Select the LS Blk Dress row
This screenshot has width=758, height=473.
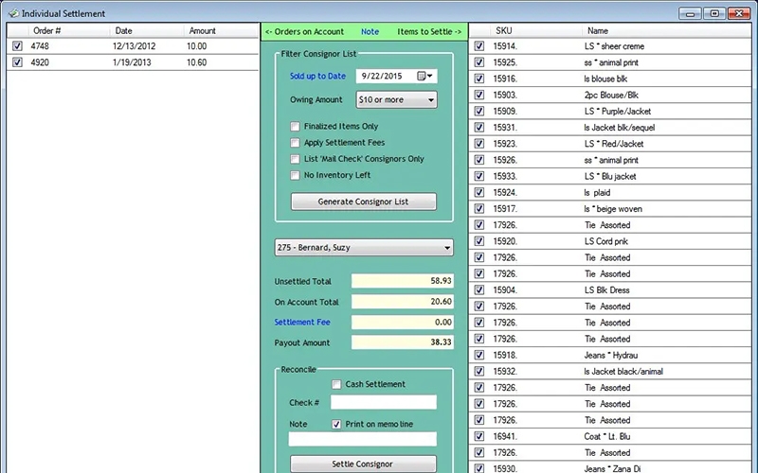tap(606, 290)
